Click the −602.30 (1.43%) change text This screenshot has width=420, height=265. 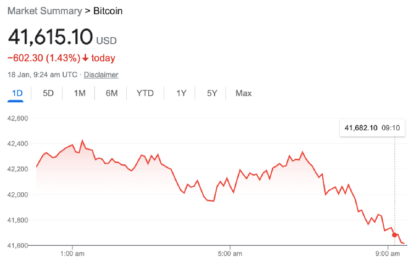point(43,58)
